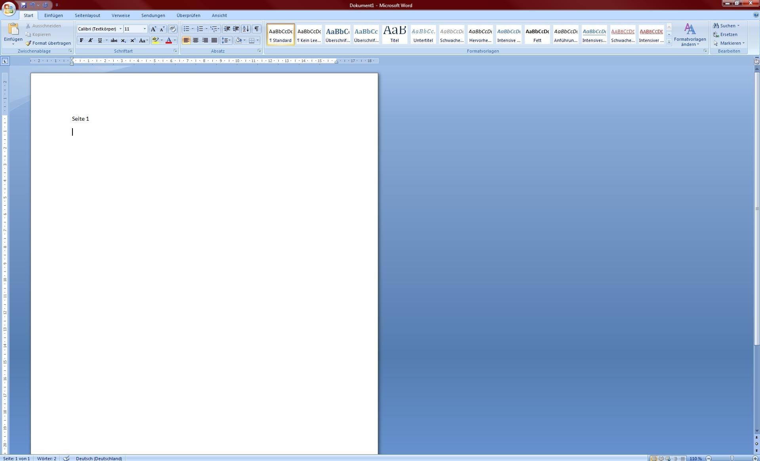This screenshot has height=461, width=760.
Task: Switch to Ansicht tab
Action: (219, 15)
